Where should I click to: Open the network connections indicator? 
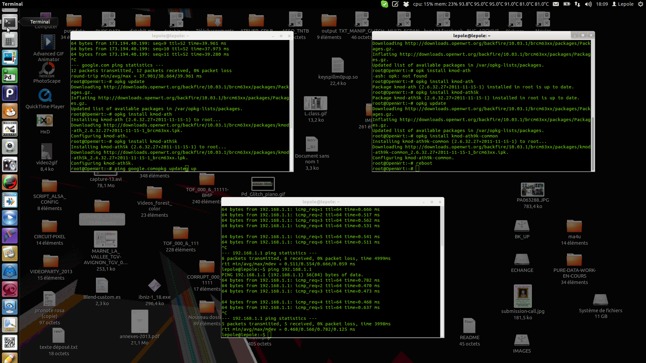pos(577,4)
